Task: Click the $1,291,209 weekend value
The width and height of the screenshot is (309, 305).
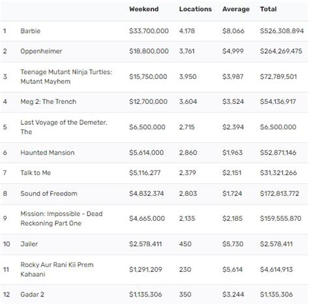Action: [x=145, y=270]
